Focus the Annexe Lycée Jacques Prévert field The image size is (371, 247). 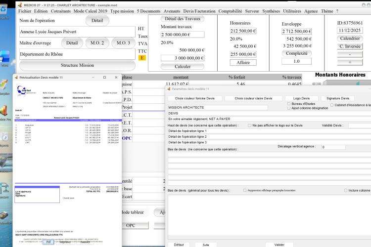pyautogui.click(x=77, y=32)
